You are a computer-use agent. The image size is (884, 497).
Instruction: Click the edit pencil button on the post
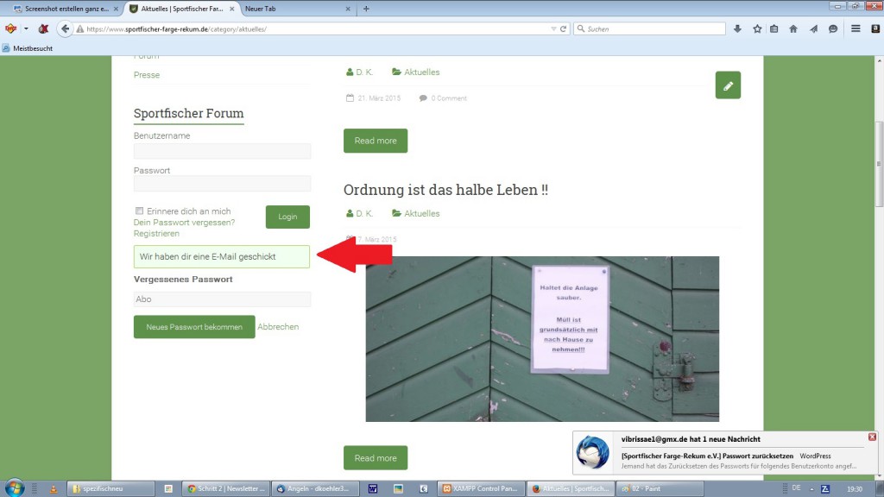coord(728,85)
